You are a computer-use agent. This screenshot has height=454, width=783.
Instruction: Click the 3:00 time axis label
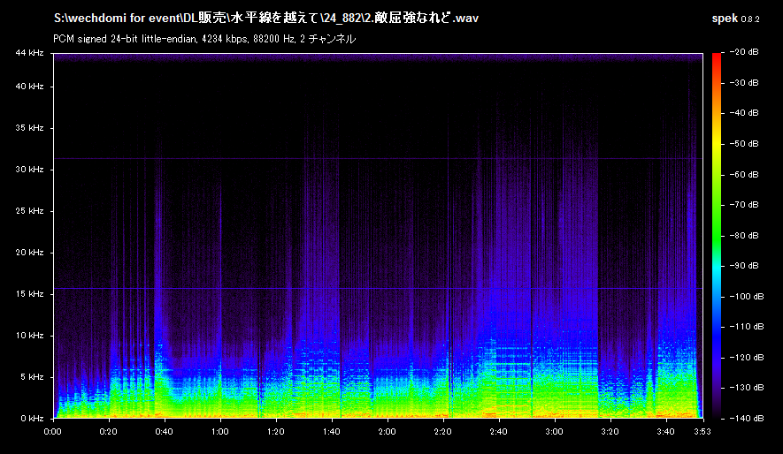(x=554, y=432)
